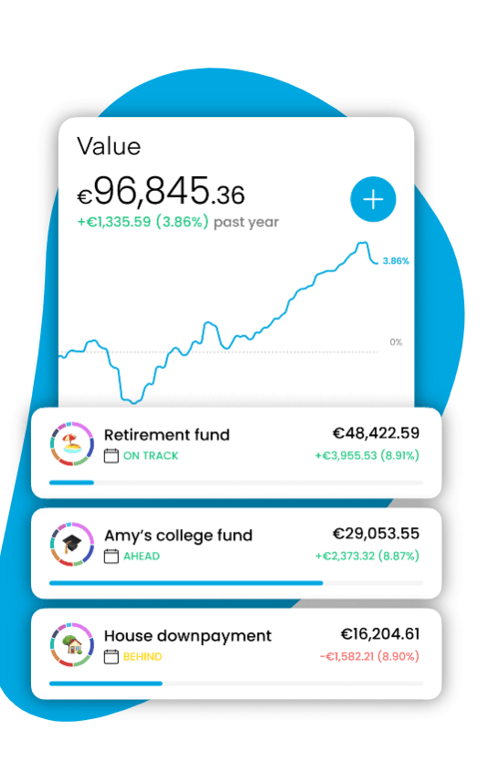Click the House downpayment progress bar
The width and height of the screenshot is (499, 784).
coord(236,683)
